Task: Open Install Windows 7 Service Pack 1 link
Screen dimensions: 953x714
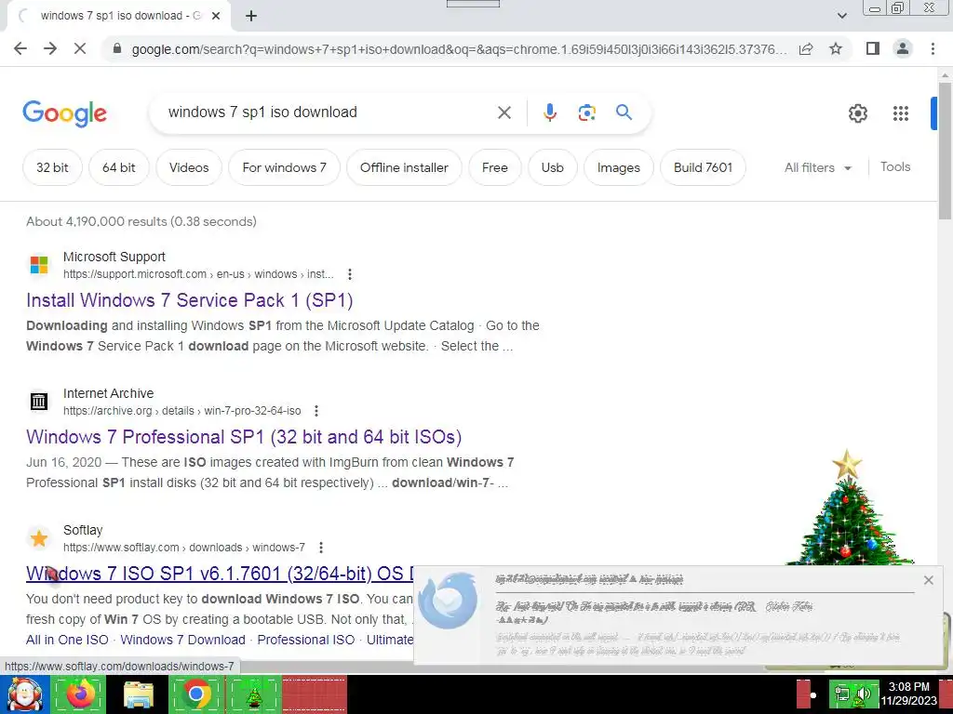Action: pyautogui.click(x=190, y=300)
